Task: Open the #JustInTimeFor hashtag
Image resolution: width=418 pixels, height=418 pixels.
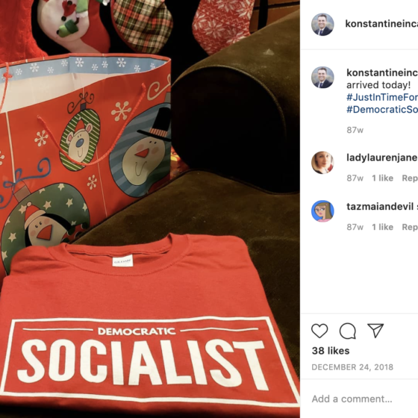Action: pos(382,97)
